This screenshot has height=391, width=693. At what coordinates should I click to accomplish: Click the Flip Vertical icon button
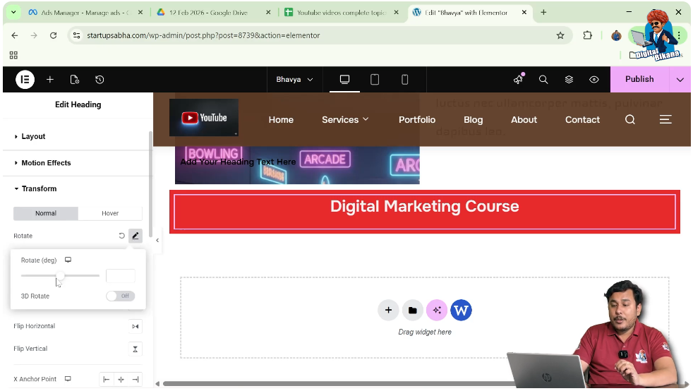[135, 349]
